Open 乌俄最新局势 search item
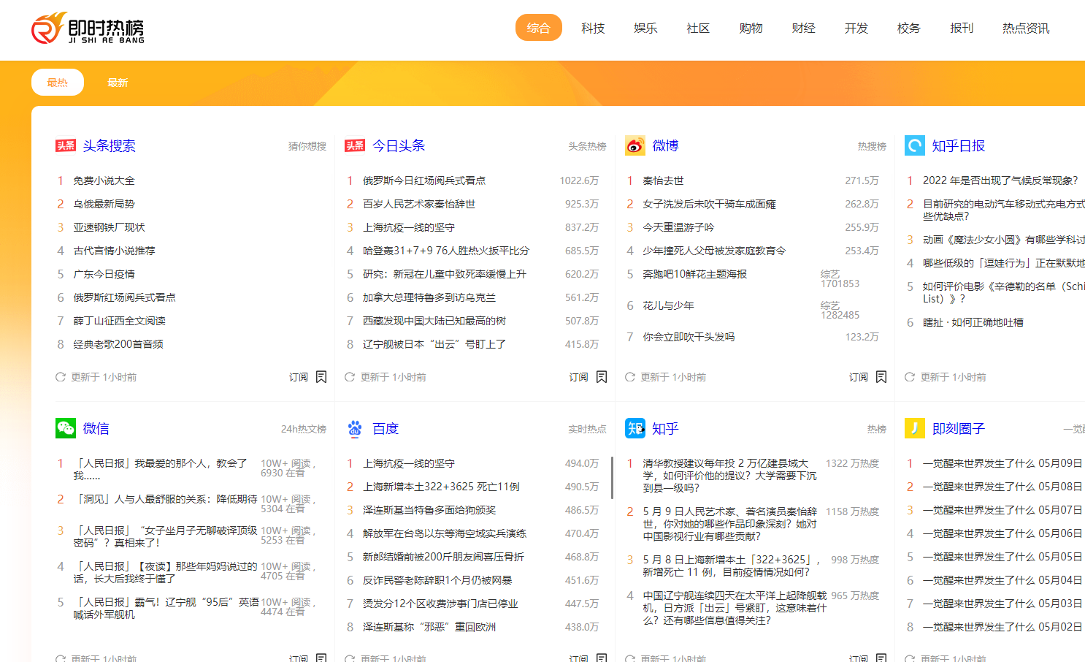Image resolution: width=1085 pixels, height=662 pixels. point(104,204)
